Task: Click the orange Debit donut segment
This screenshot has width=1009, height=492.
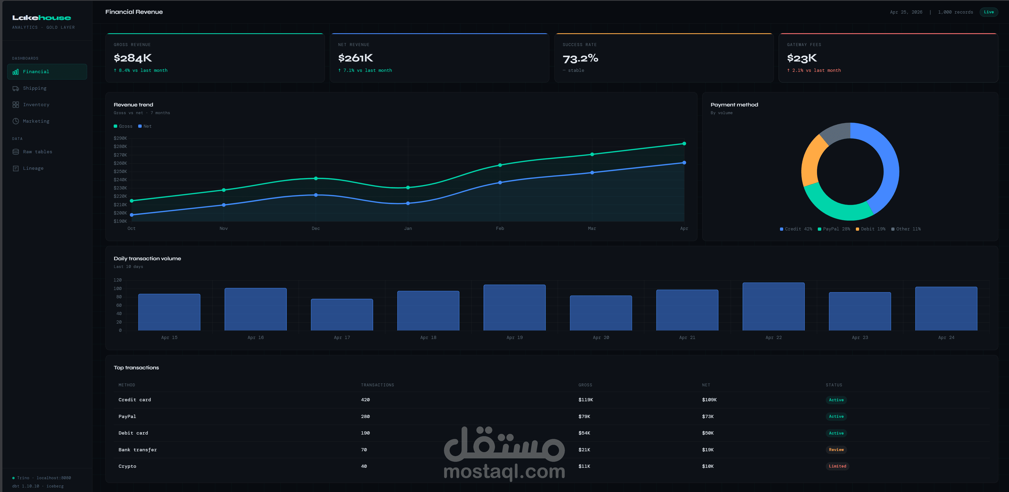Action: [x=811, y=160]
